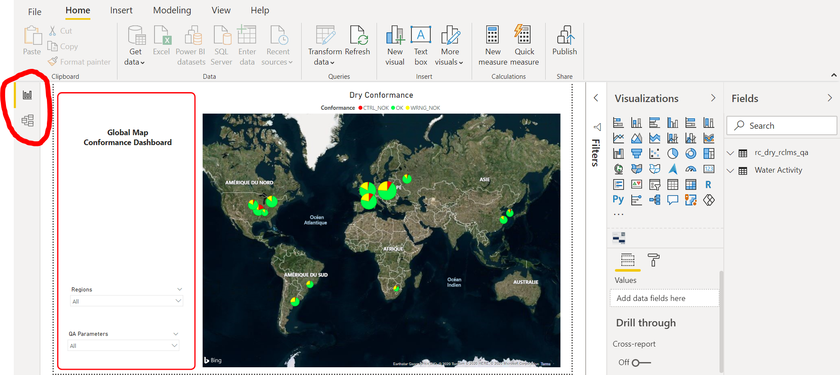Select the Stacked bar chart visualization
Screen dimensions: 840x375
click(618, 122)
